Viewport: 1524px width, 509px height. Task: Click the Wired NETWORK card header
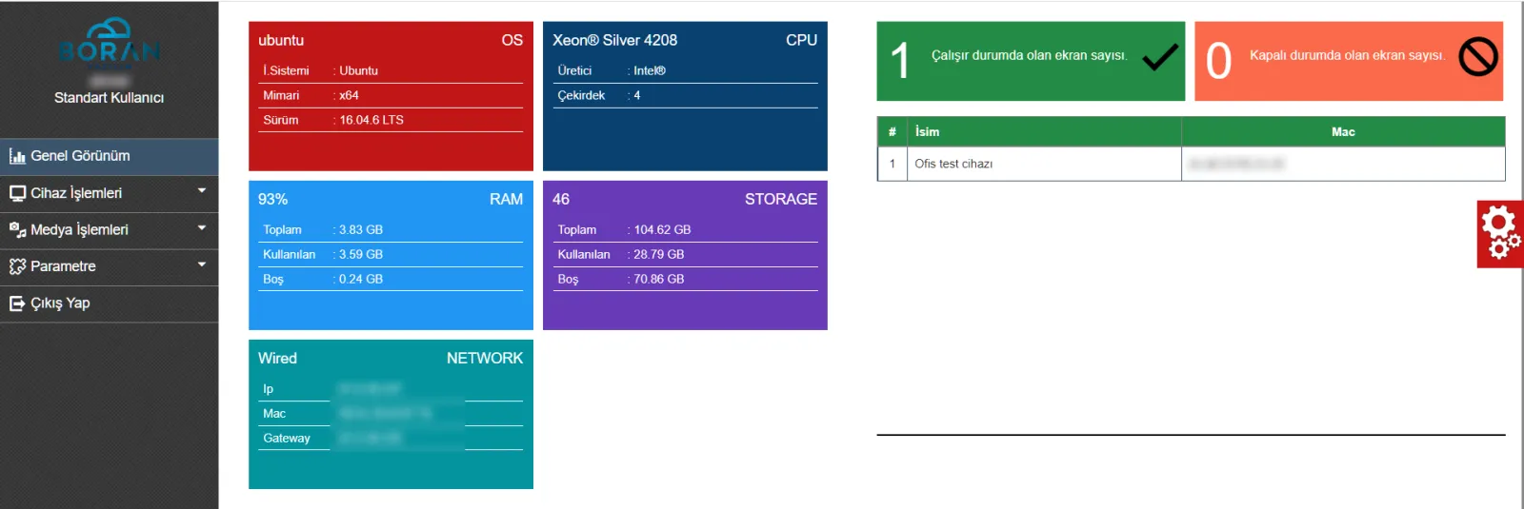tap(391, 358)
